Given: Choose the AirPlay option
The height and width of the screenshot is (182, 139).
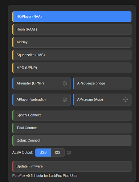Looking at the screenshot, I should pyautogui.click(x=72, y=42).
